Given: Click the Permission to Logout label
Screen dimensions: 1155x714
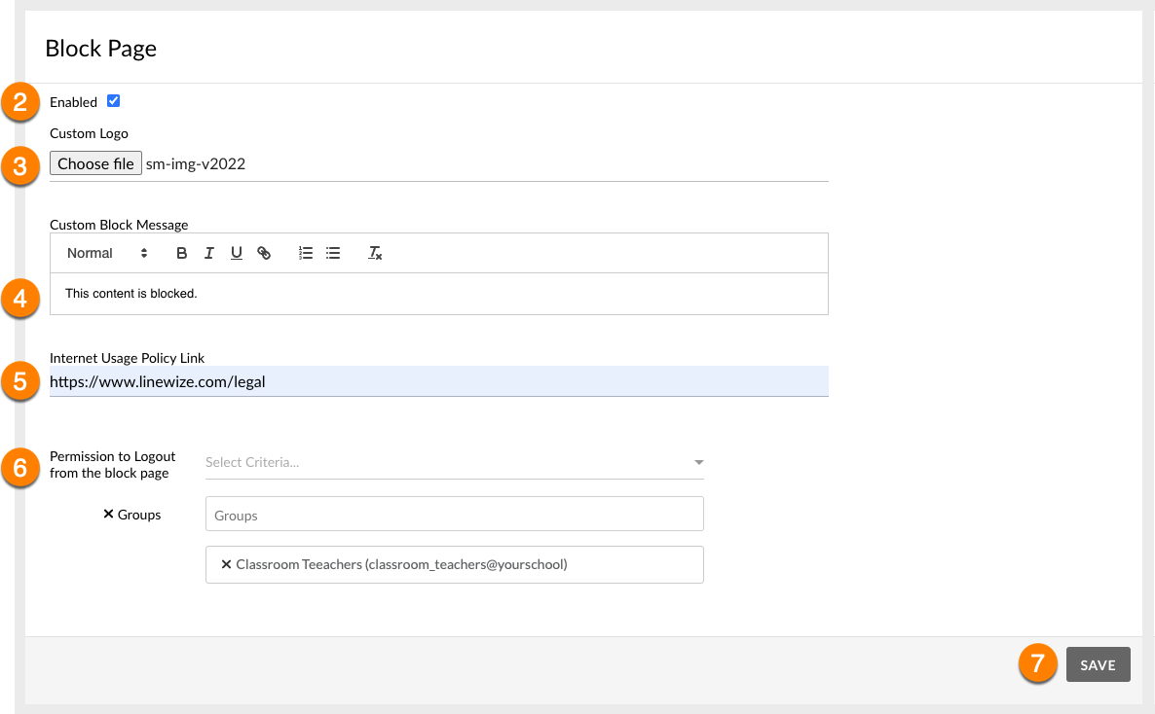Looking at the screenshot, I should pyautogui.click(x=113, y=464).
